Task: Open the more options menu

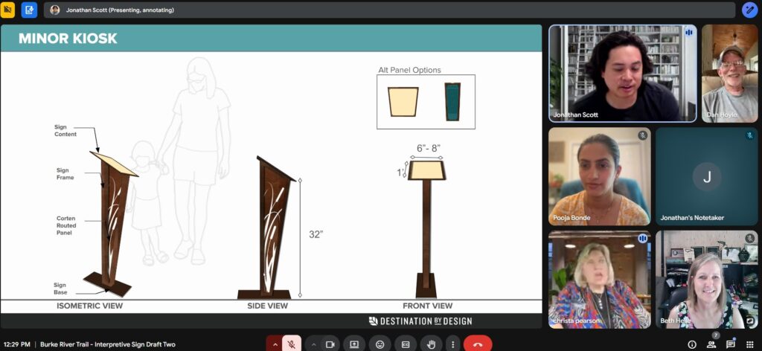Action: (x=452, y=344)
